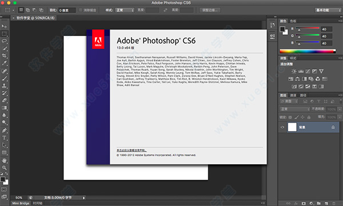The width and height of the screenshot is (343, 206).
Task: Add a Brightness/Contrast adjustment
Action: [x=294, y=71]
